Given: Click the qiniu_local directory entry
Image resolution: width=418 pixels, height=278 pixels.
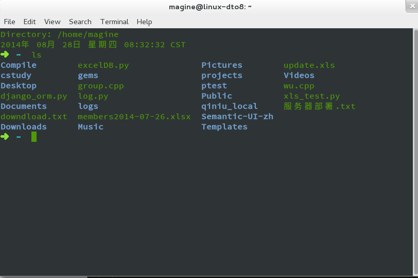Looking at the screenshot, I should tap(229, 106).
